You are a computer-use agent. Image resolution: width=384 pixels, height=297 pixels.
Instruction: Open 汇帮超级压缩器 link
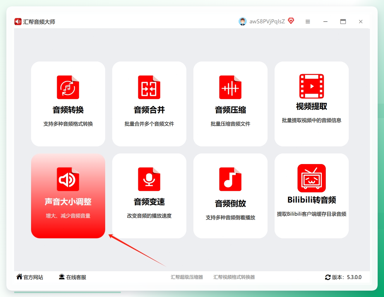point(187,277)
